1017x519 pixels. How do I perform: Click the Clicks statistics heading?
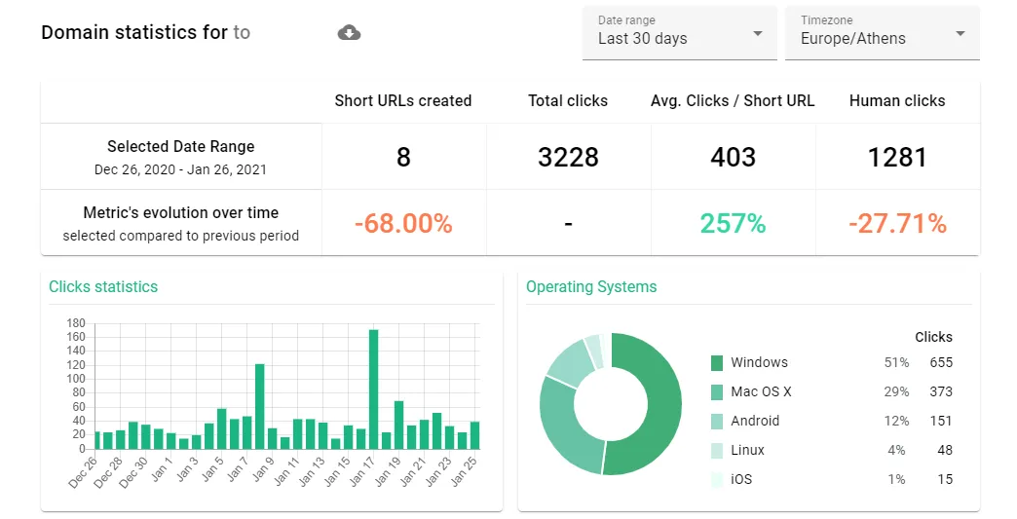click(x=103, y=287)
